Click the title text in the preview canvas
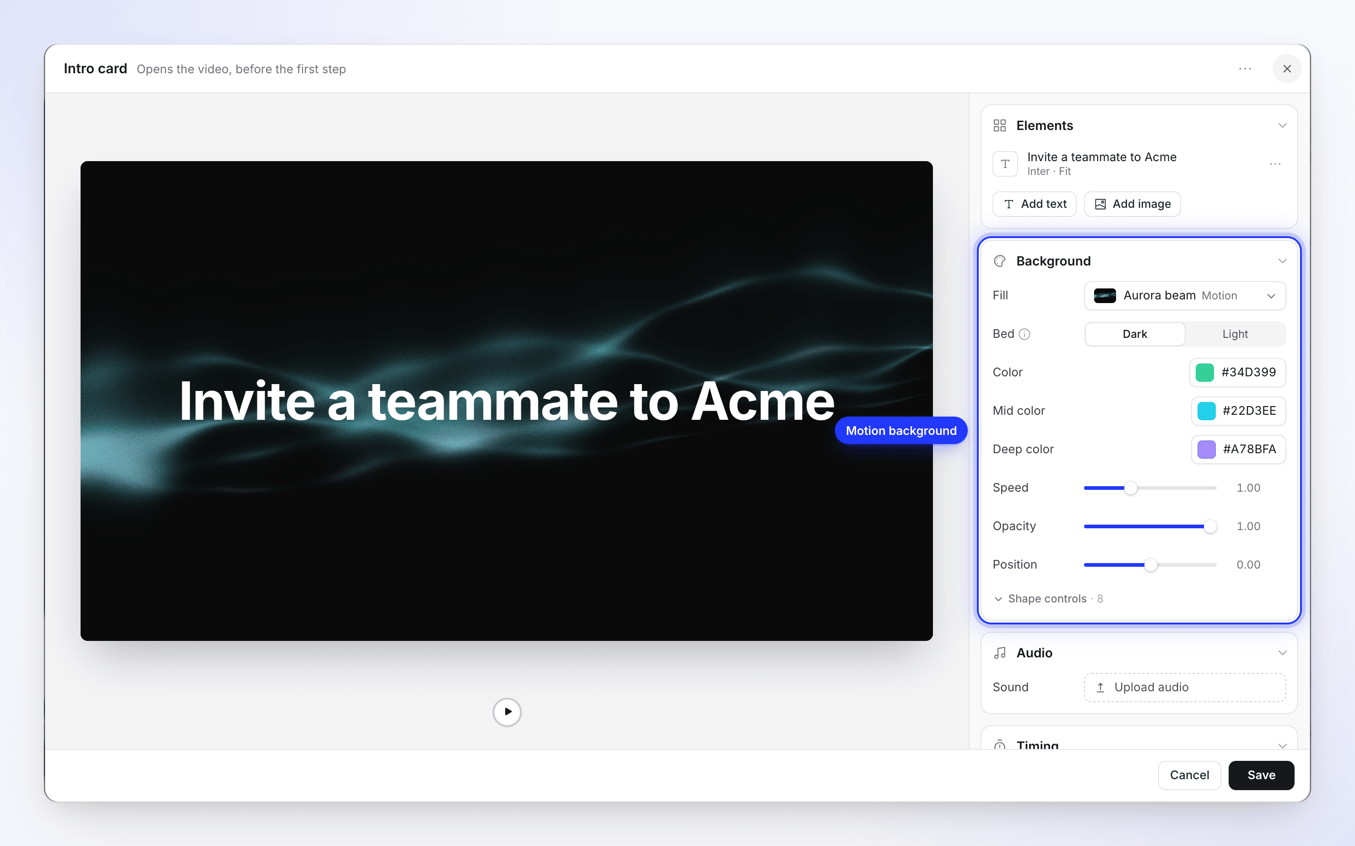 (506, 401)
